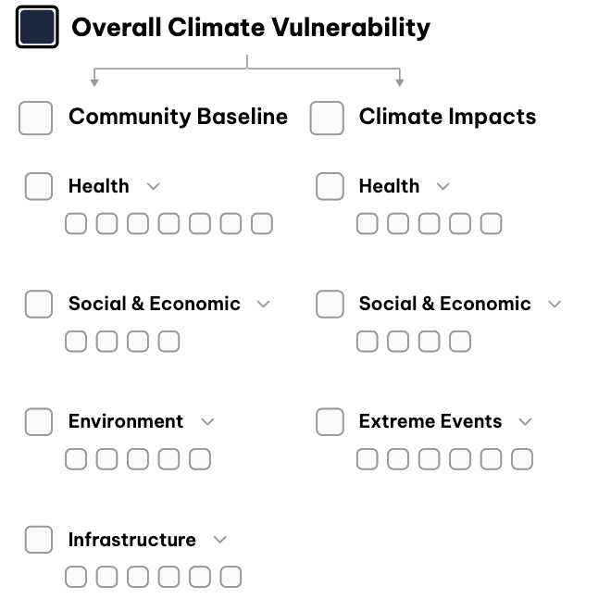The image size is (611, 599).
Task: Click the Overall Climate Vulnerability title
Action: pos(251,28)
